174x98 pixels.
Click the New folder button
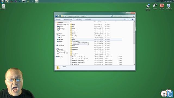click(88, 19)
